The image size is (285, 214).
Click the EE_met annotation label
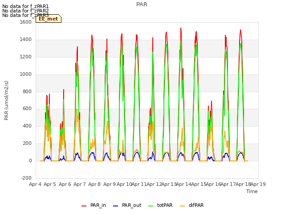(x=49, y=19)
